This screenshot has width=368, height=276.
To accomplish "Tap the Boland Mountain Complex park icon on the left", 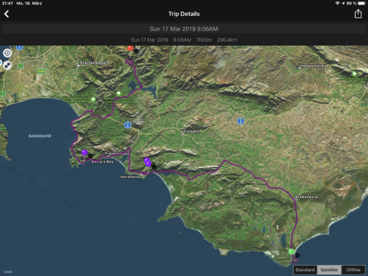I will pos(93,99).
